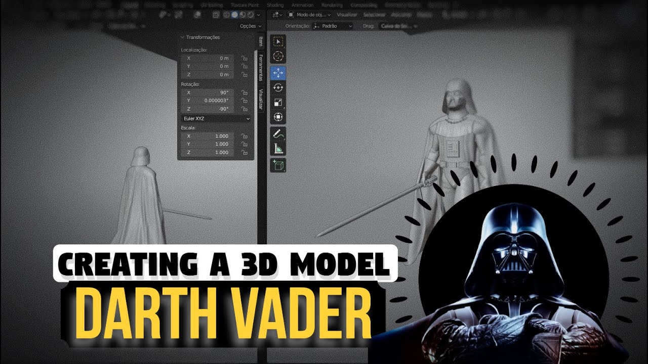Toggle lock on Rotação Z
648x364 pixels.
(x=244, y=109)
